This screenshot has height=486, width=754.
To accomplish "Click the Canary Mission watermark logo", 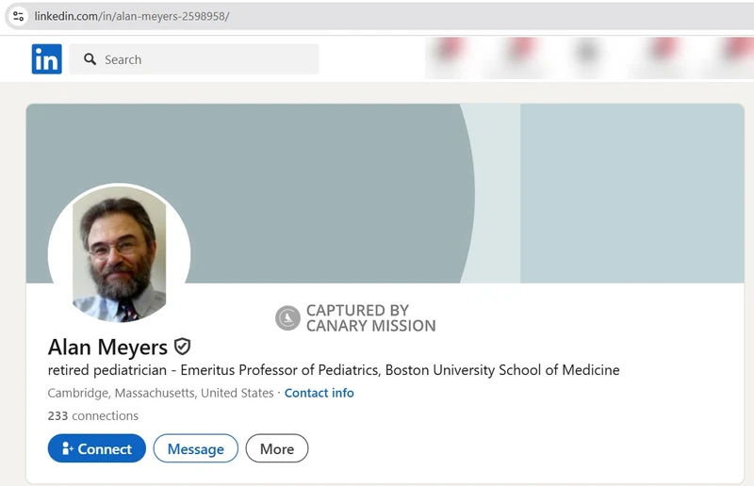I will pyautogui.click(x=287, y=317).
